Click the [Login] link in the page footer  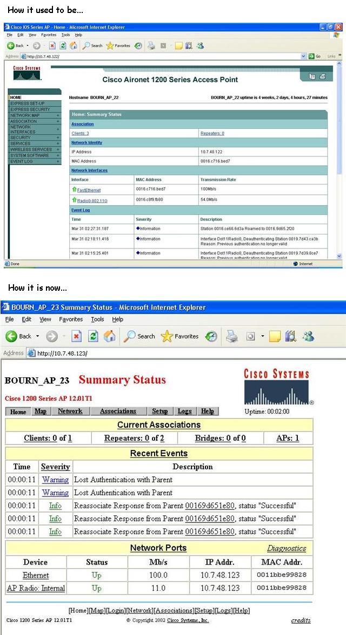[116, 610]
